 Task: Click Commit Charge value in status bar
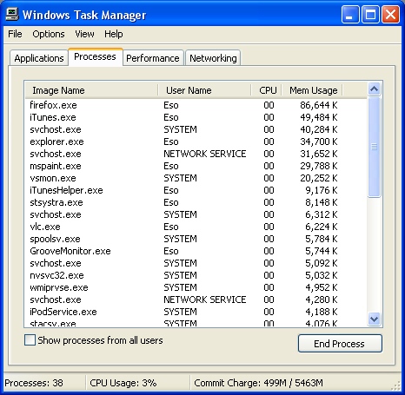click(x=258, y=383)
